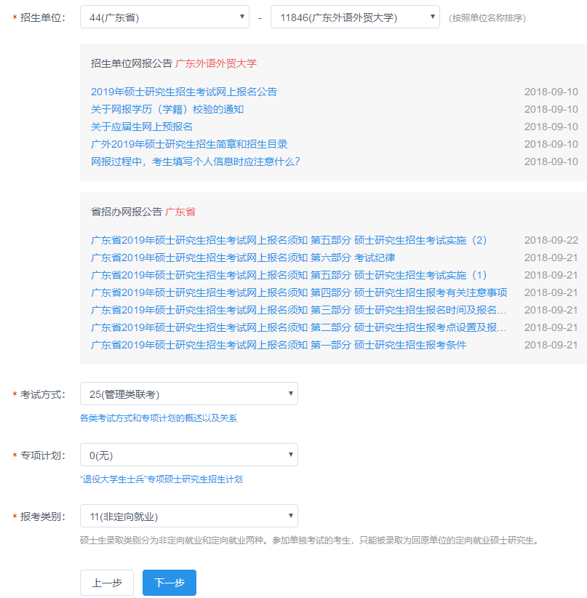This screenshot has height=598, width=587.
Task: Expand the 考试方式 dropdown showing 25(管理类联考)
Action: point(188,394)
